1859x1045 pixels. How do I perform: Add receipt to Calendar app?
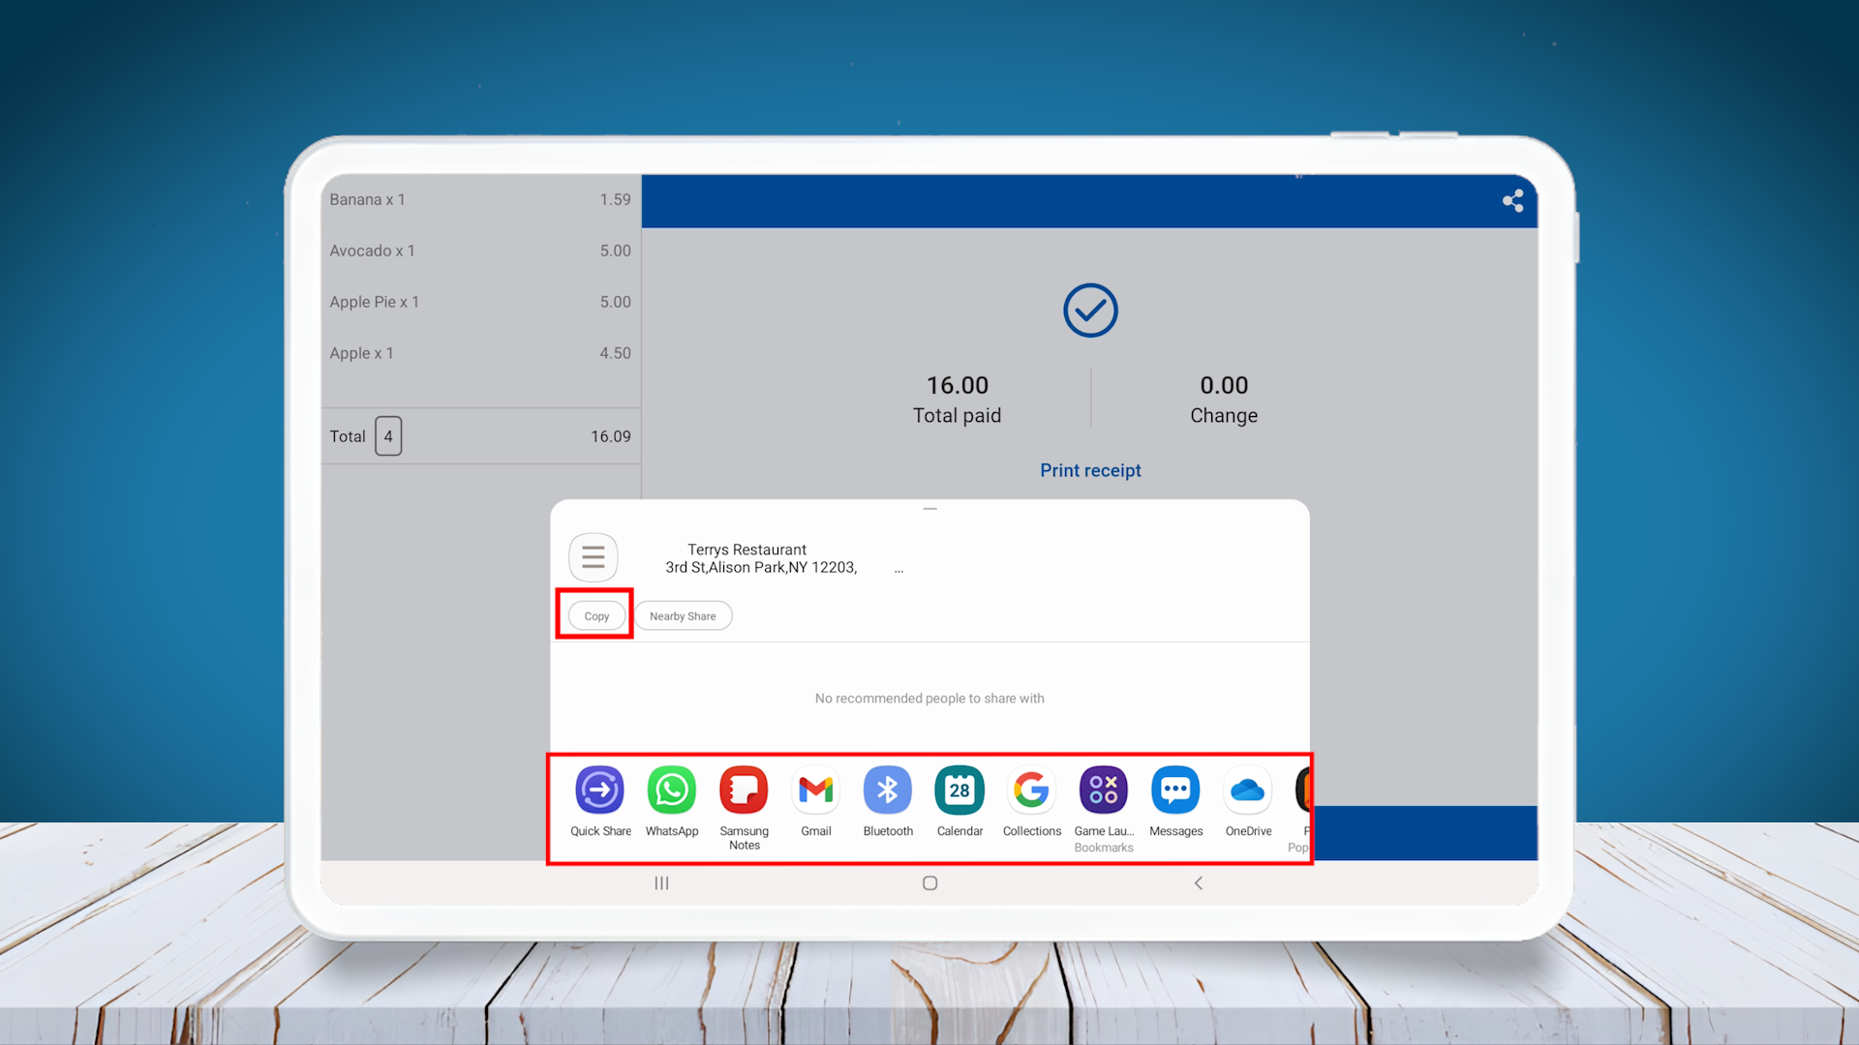959,791
